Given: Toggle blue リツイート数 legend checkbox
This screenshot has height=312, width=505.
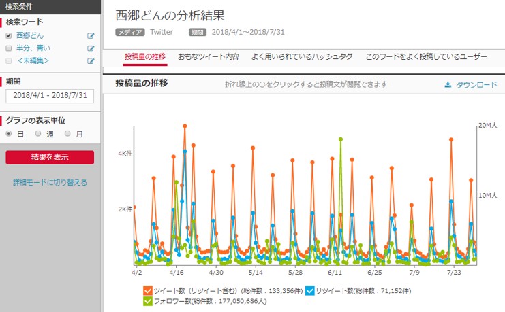Looking at the screenshot, I should 310,291.
